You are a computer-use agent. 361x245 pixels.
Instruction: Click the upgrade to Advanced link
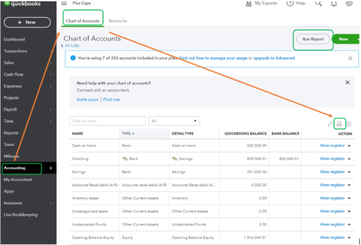coord(274,58)
